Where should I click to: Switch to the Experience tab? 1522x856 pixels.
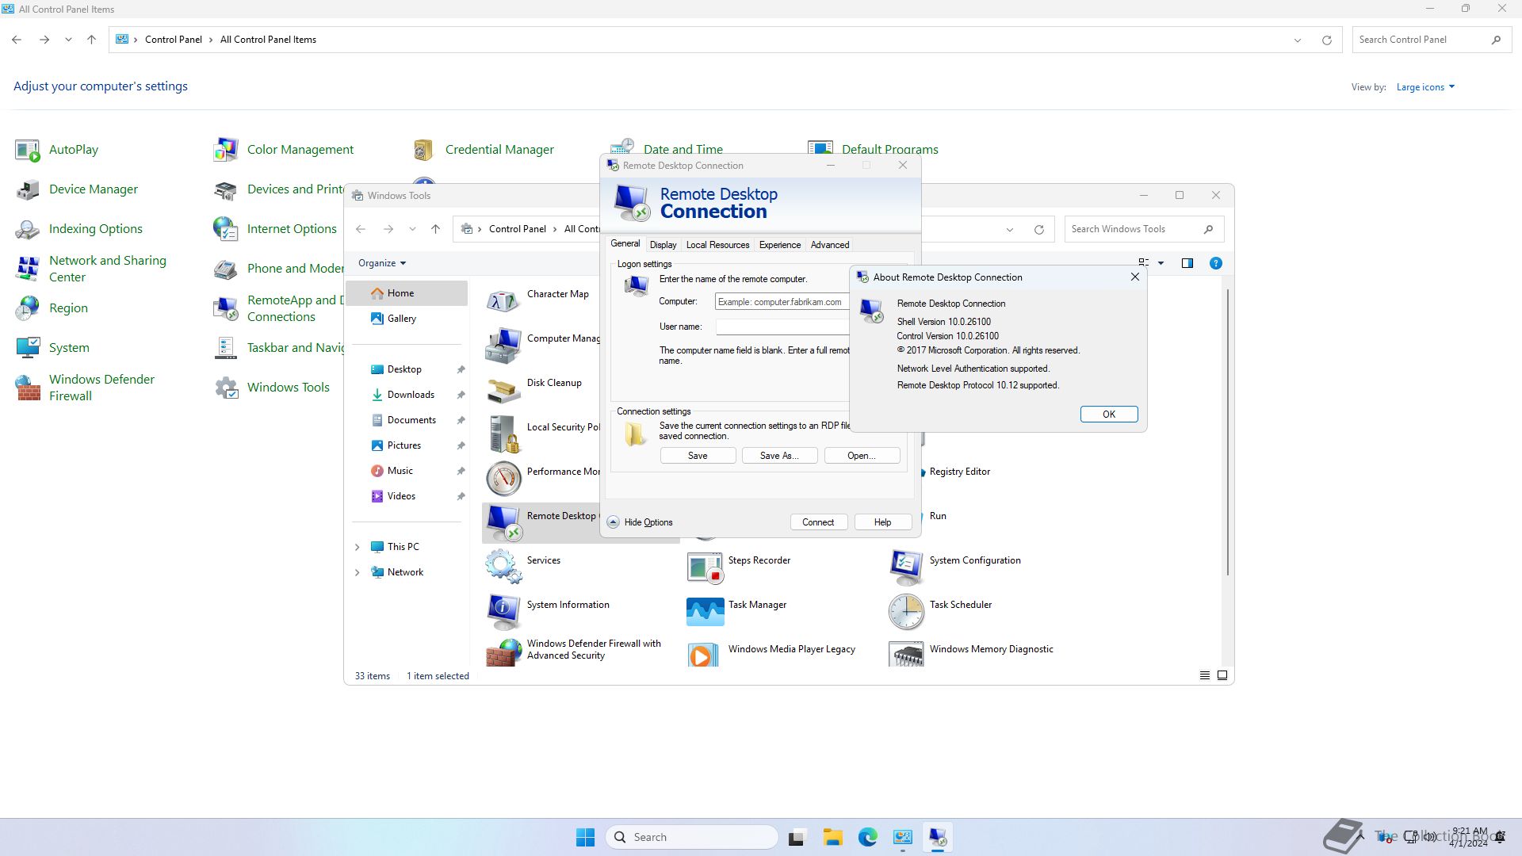(x=779, y=245)
